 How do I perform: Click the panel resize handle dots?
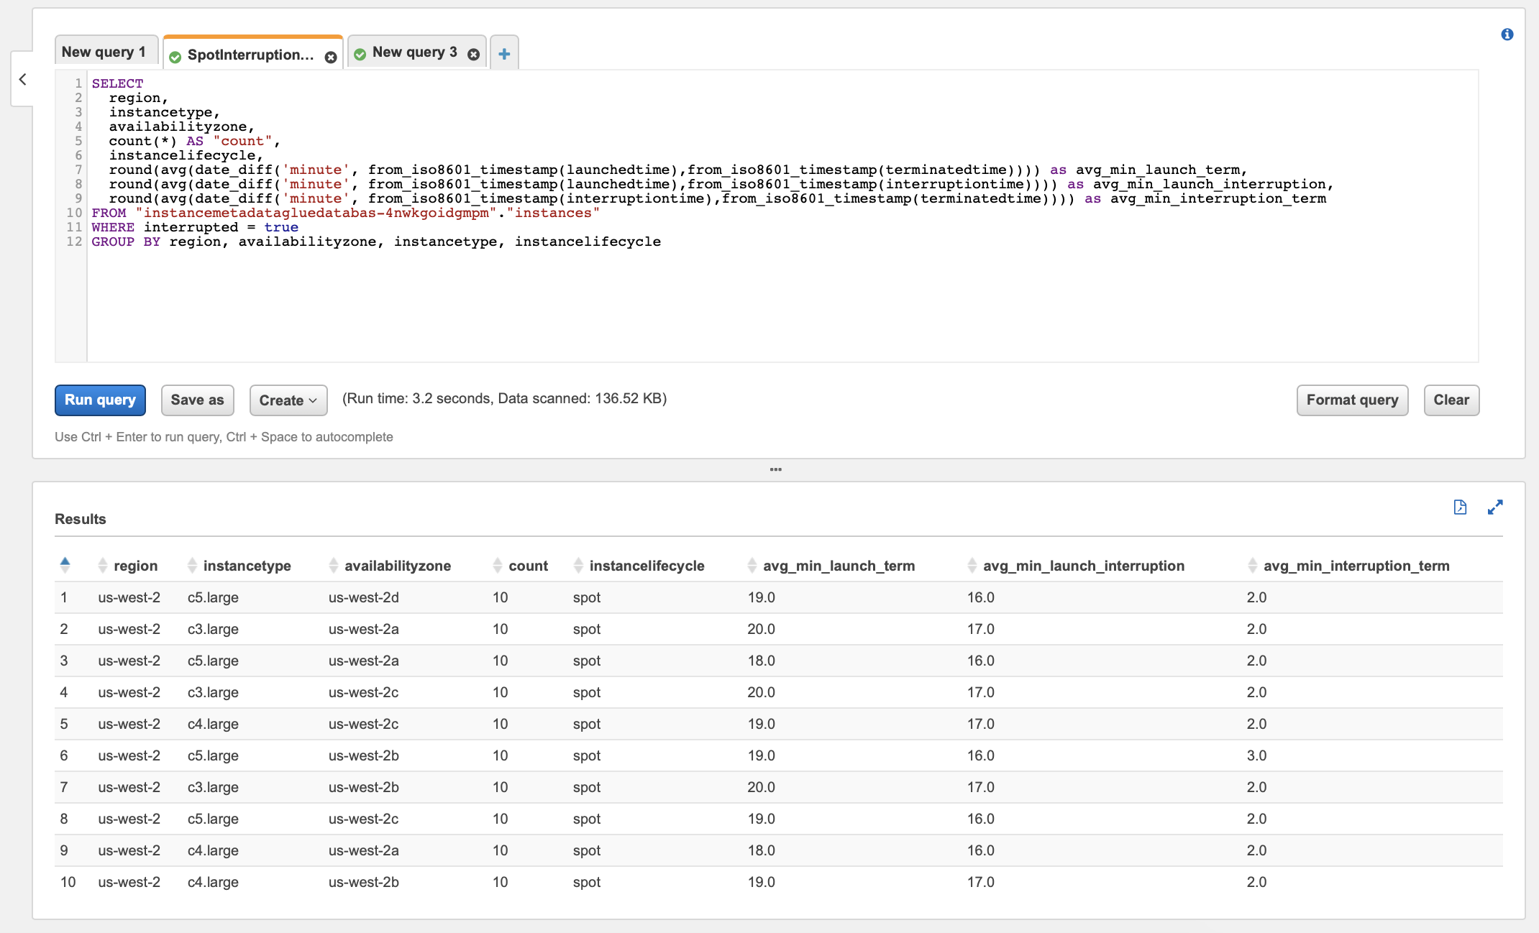775,469
